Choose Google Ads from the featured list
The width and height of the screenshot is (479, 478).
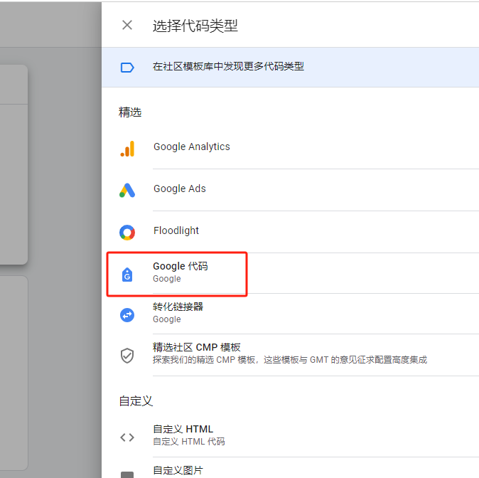pyautogui.click(x=180, y=189)
